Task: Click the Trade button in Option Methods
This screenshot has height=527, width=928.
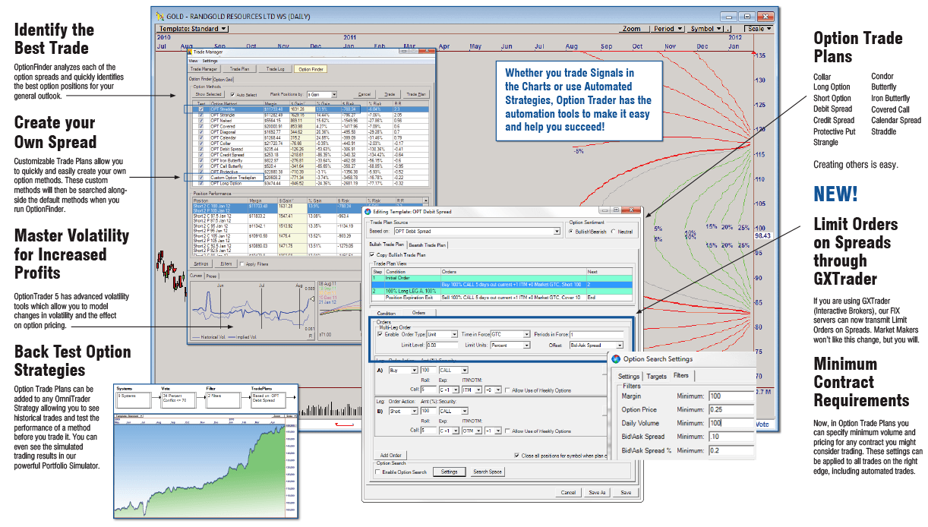Action: tap(389, 94)
